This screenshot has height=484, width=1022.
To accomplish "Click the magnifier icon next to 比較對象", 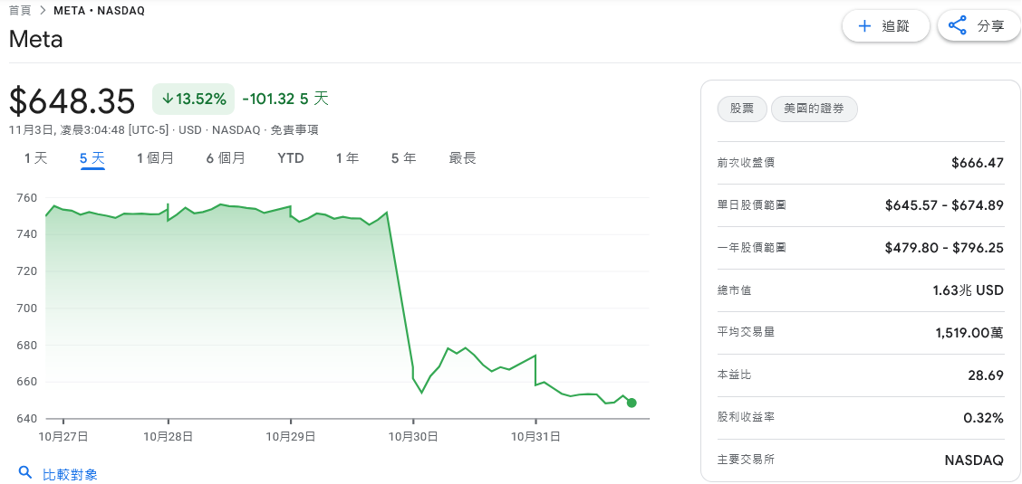I will coord(24,473).
